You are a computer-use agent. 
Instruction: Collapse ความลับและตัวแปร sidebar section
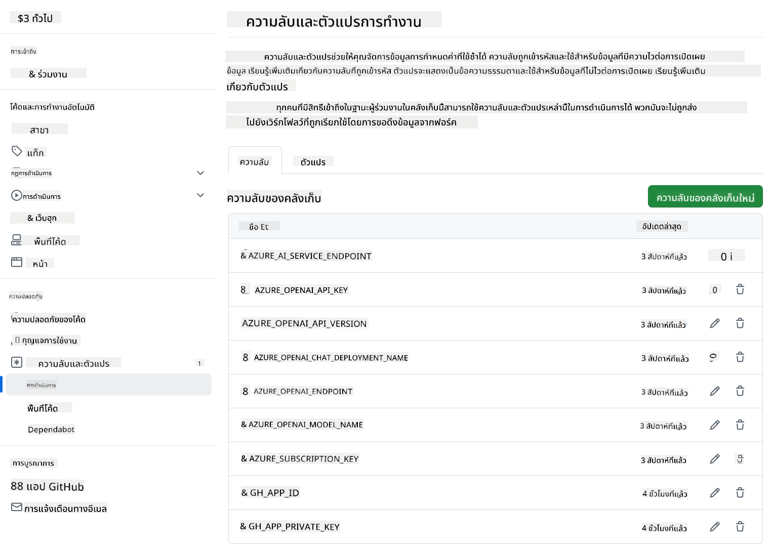tap(73, 363)
